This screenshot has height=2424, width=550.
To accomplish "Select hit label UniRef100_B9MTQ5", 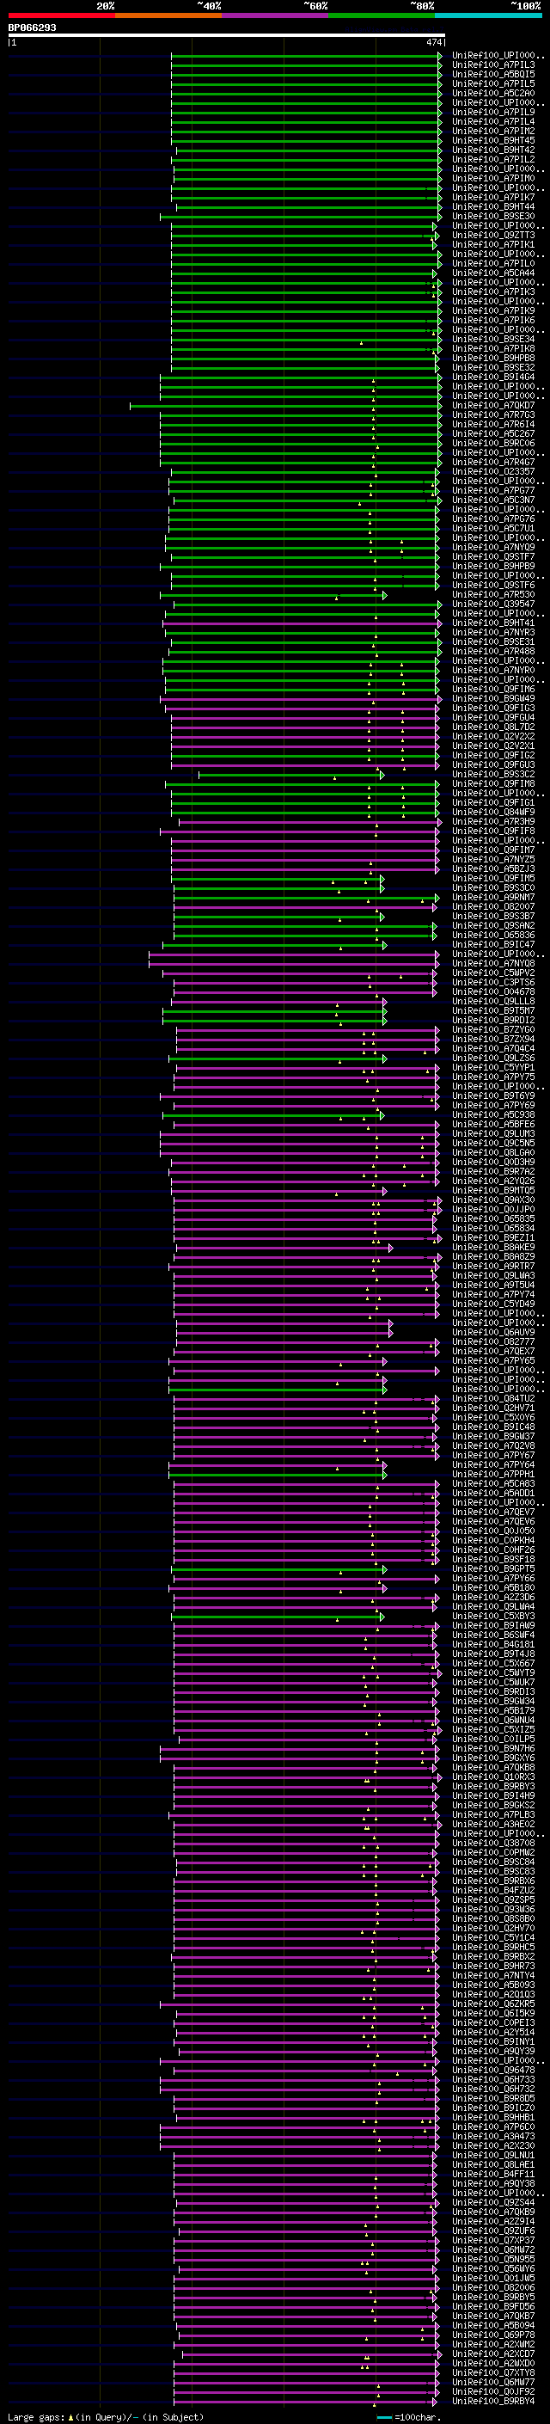I will click(493, 1190).
